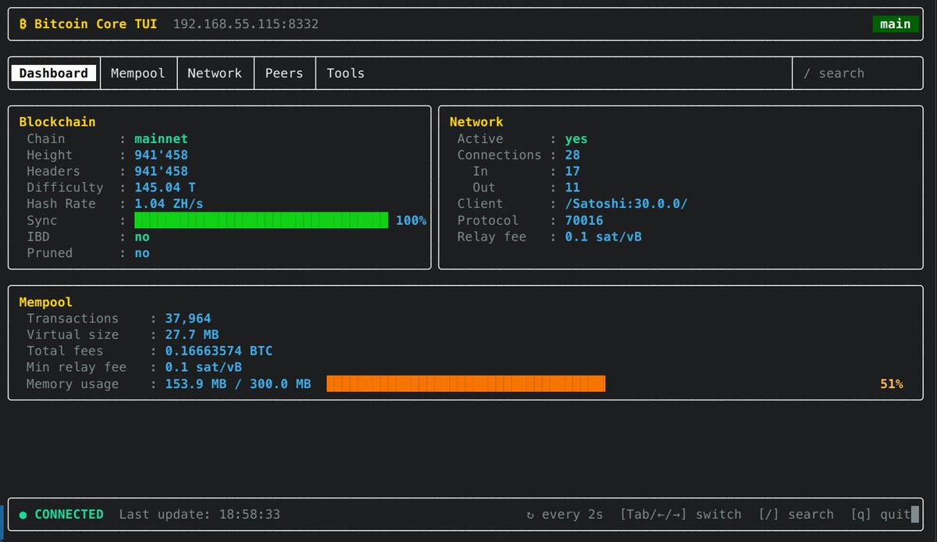Click the orange Memory usage bar
The height and width of the screenshot is (542, 937).
coord(466,383)
